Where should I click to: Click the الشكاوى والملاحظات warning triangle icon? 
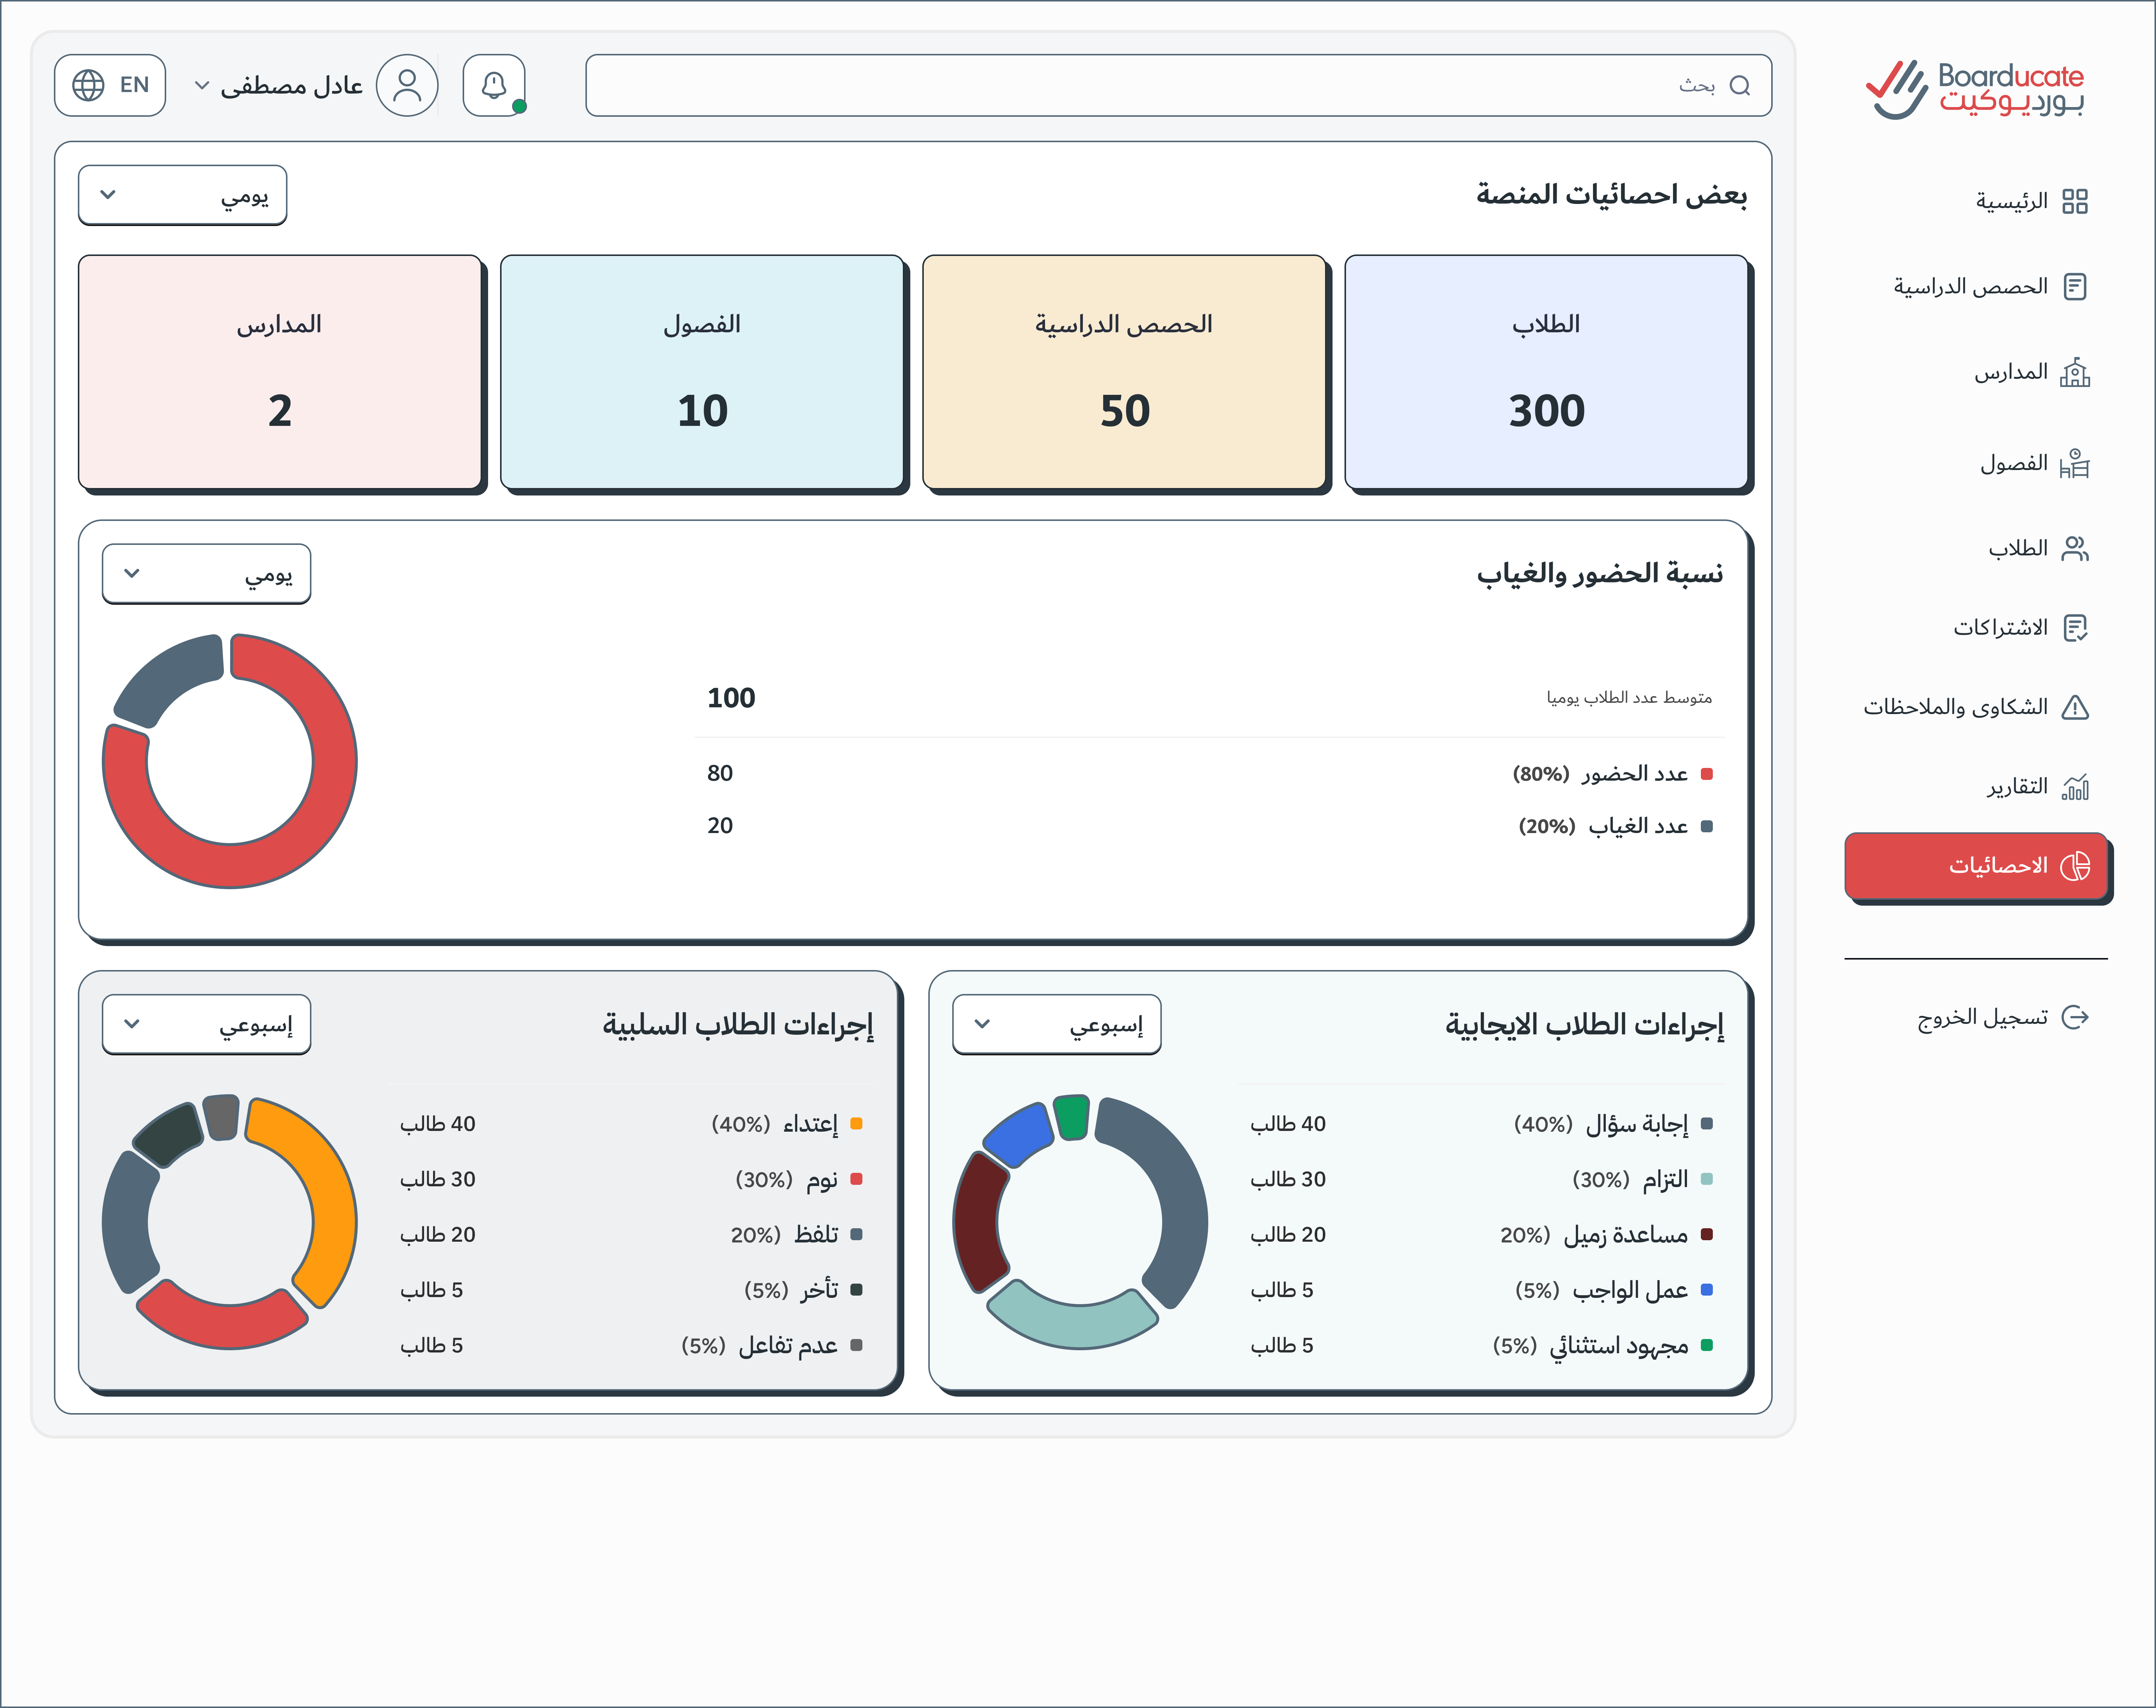(x=2075, y=707)
